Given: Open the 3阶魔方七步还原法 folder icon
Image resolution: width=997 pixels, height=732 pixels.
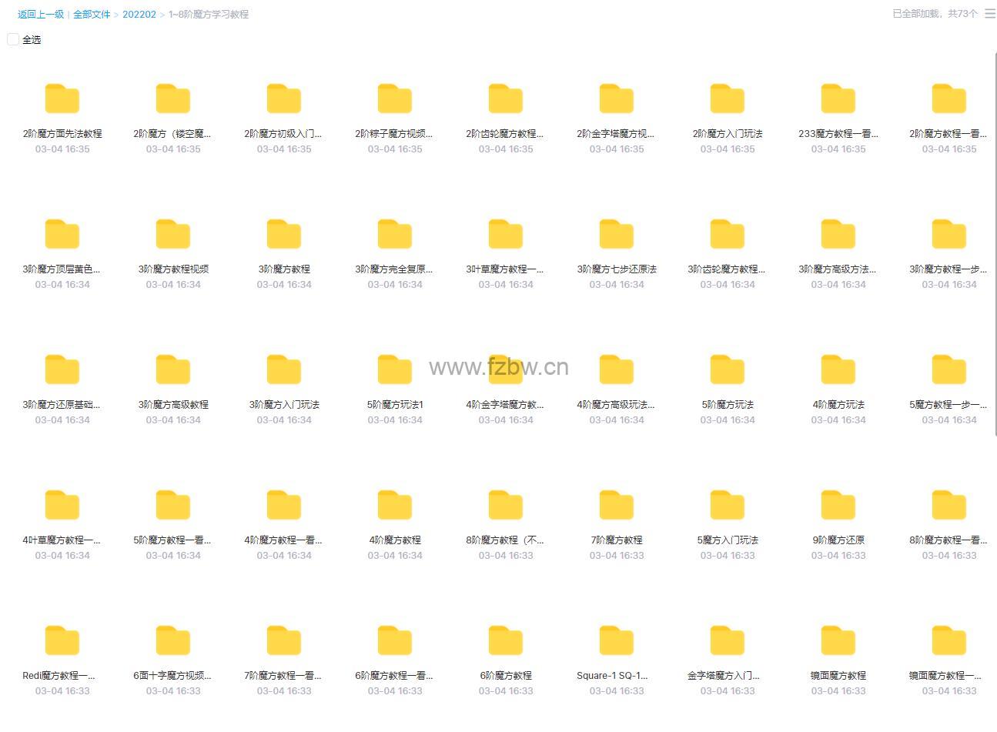Looking at the screenshot, I should tap(617, 236).
